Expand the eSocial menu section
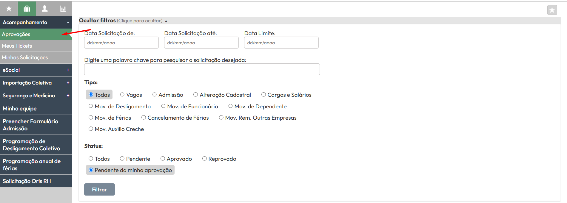Image resolution: width=567 pixels, height=203 pixels. pos(36,70)
